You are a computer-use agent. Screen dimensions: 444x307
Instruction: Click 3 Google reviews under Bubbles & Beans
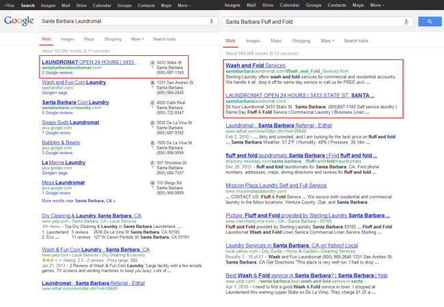(57, 153)
